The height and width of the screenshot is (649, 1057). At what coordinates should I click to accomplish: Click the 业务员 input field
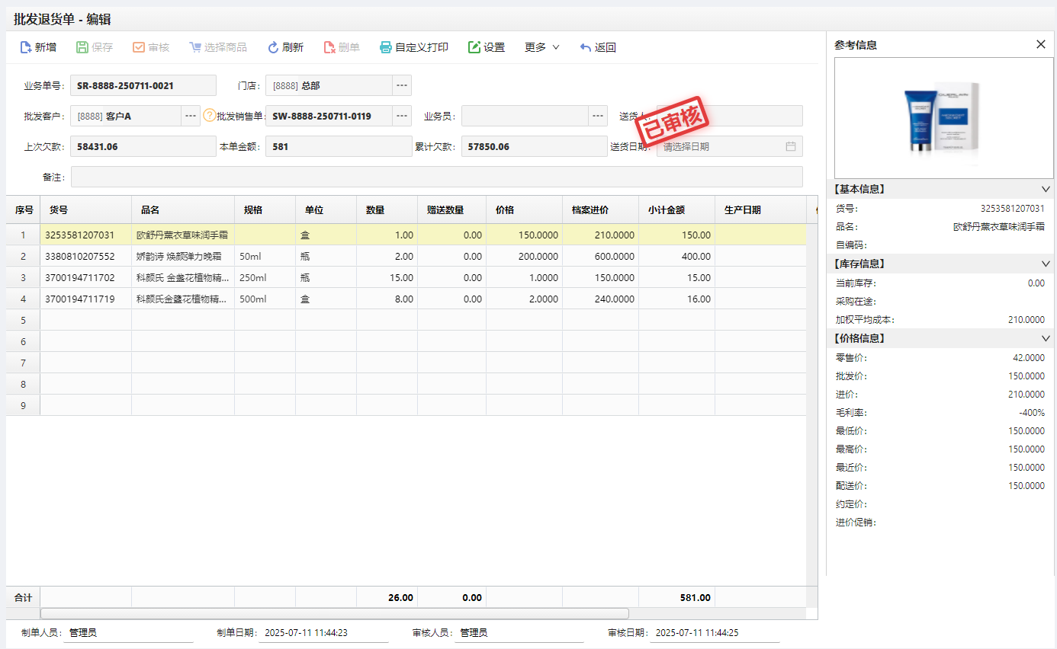pos(525,116)
